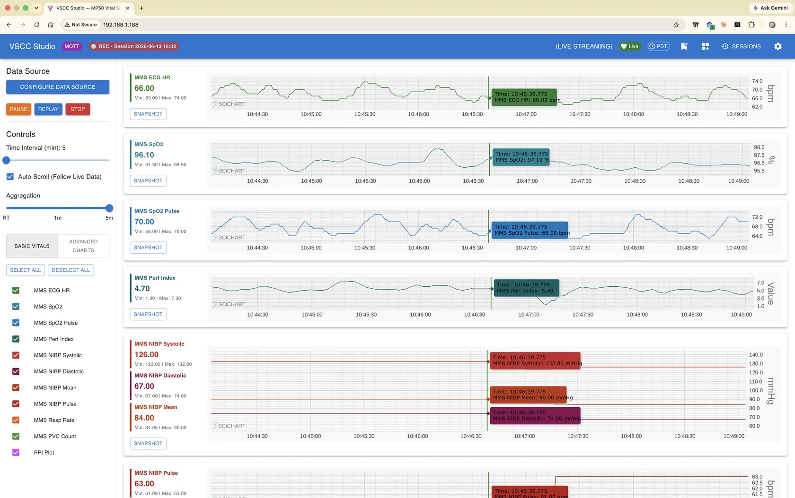Click the REPLAY button
The height and width of the screenshot is (498, 795).
point(48,109)
